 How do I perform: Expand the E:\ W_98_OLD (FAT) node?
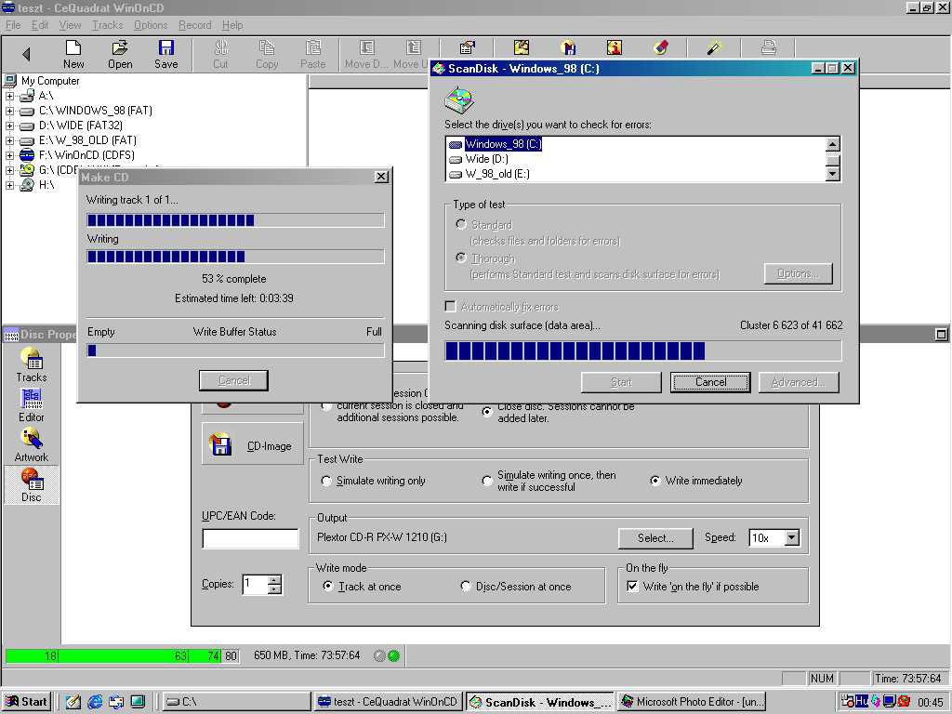[x=9, y=141]
